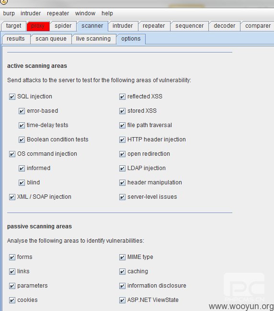Switch to the highlighted proxy tab
Screen dimensions: 274x311
tap(38, 26)
